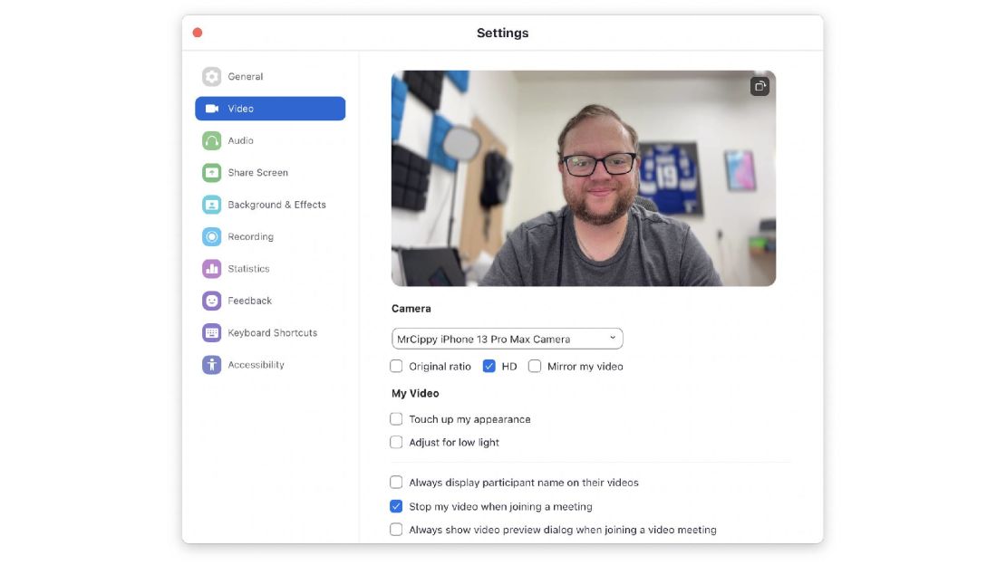This screenshot has height=565, width=1006.
Task: Click the Settings window title
Action: 502,33
